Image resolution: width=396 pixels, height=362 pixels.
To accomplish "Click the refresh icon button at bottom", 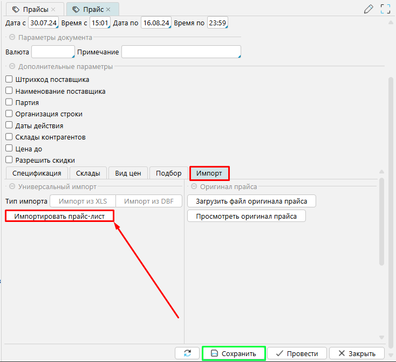I will (x=187, y=353).
